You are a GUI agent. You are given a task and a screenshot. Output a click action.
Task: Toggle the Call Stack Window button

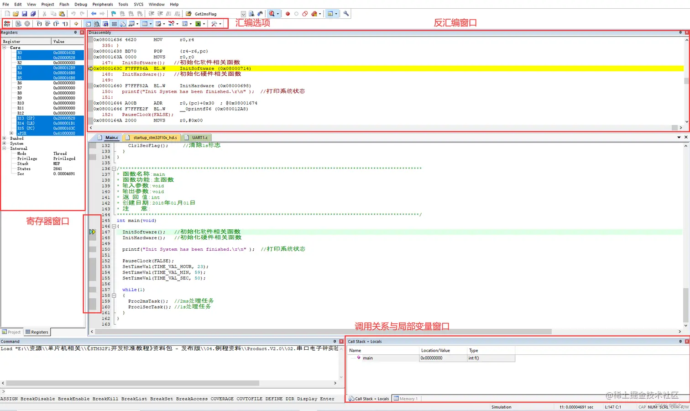(x=123, y=24)
